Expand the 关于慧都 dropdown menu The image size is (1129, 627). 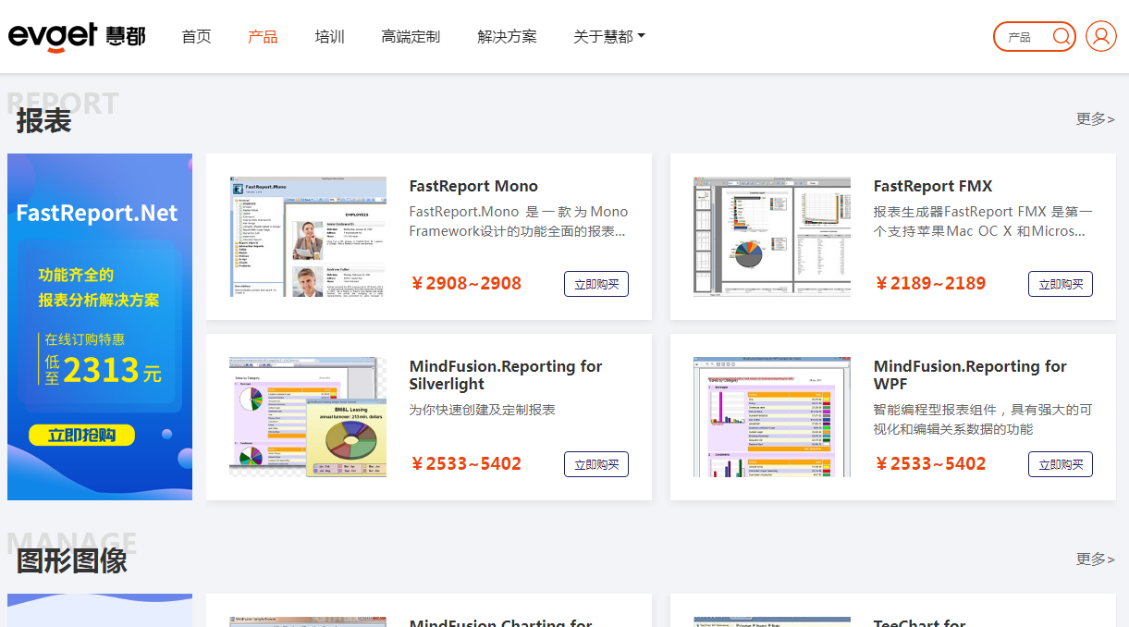pos(607,36)
